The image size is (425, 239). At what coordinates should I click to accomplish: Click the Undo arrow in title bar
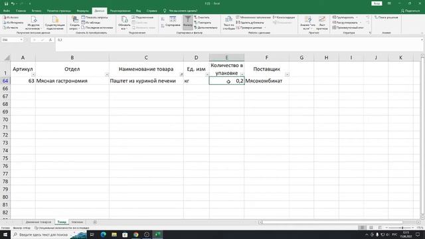(x=13, y=3)
